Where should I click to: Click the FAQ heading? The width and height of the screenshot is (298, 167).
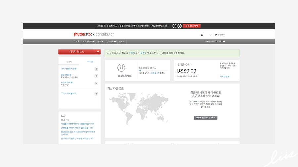[63, 116]
